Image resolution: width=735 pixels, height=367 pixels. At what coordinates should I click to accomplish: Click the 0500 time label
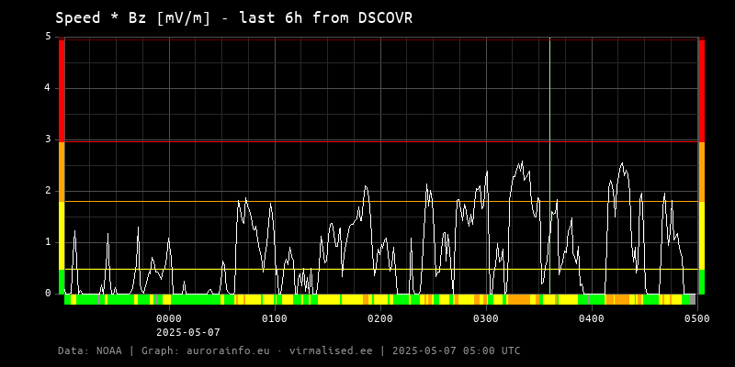(697, 318)
